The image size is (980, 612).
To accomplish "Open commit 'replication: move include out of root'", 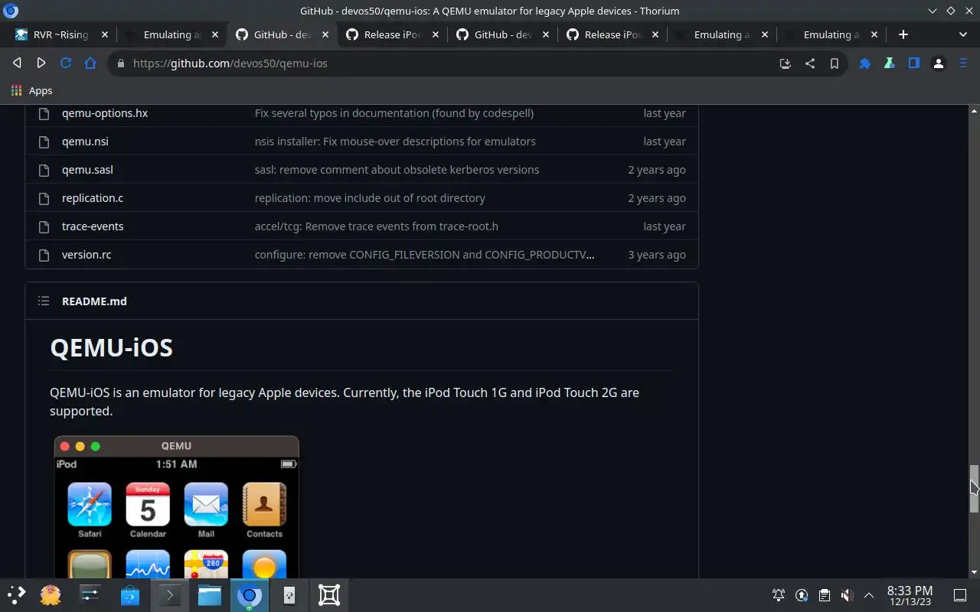I will (370, 198).
